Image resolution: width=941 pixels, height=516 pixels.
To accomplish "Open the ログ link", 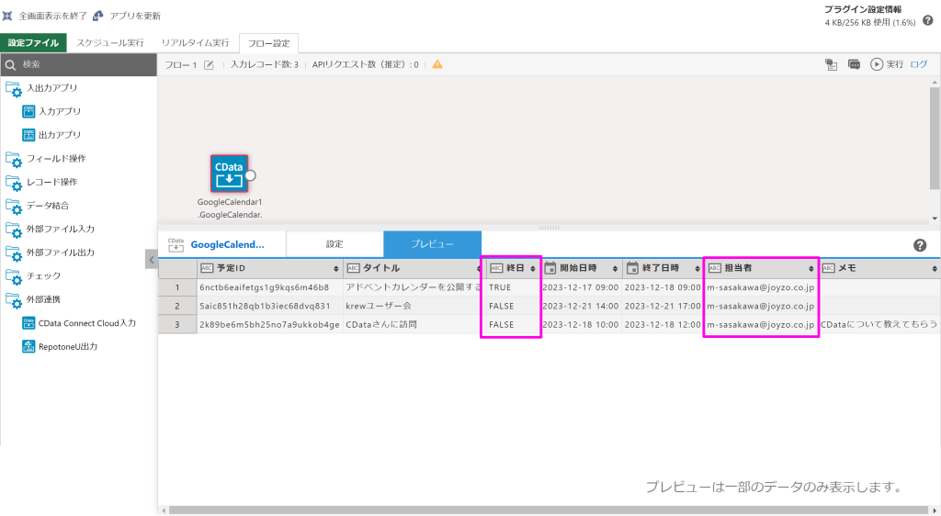I will pos(918,64).
